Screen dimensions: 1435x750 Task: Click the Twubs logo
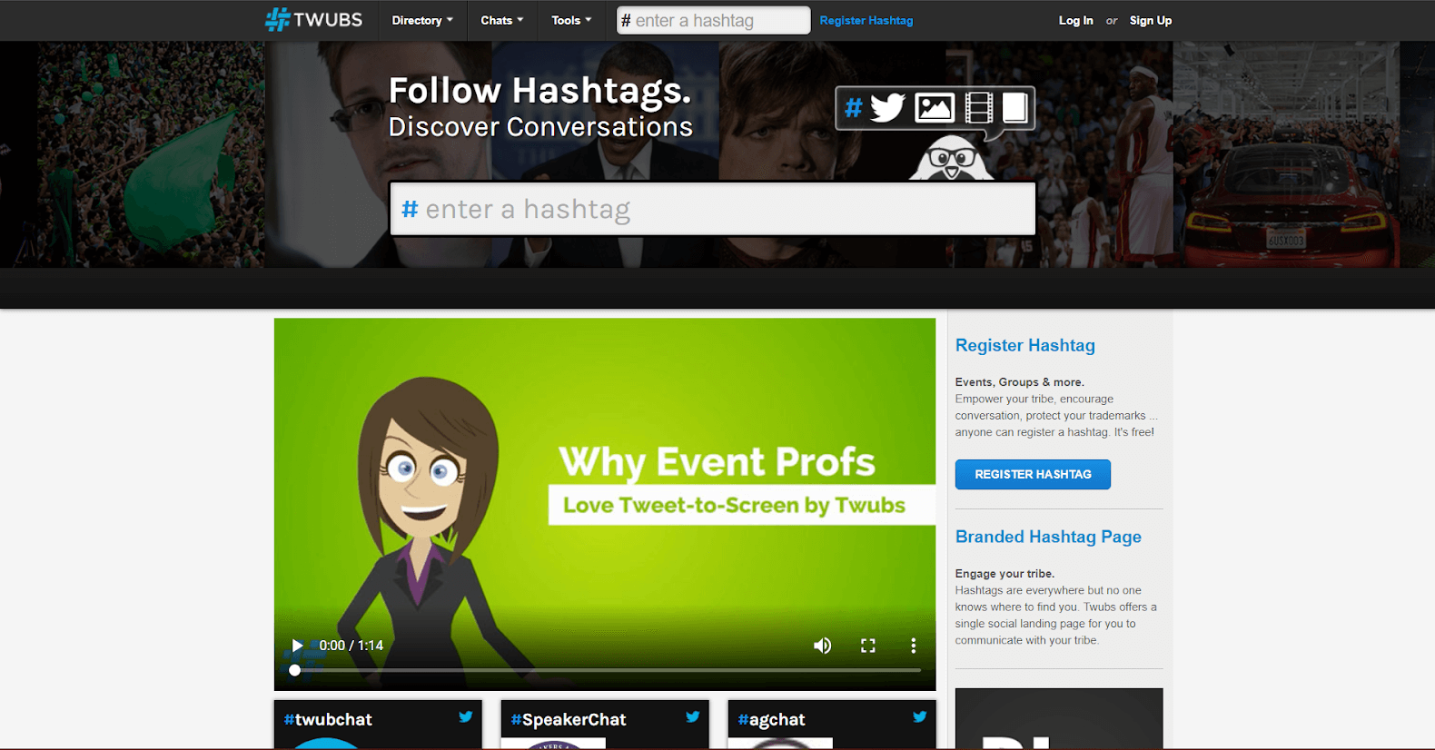[x=313, y=19]
